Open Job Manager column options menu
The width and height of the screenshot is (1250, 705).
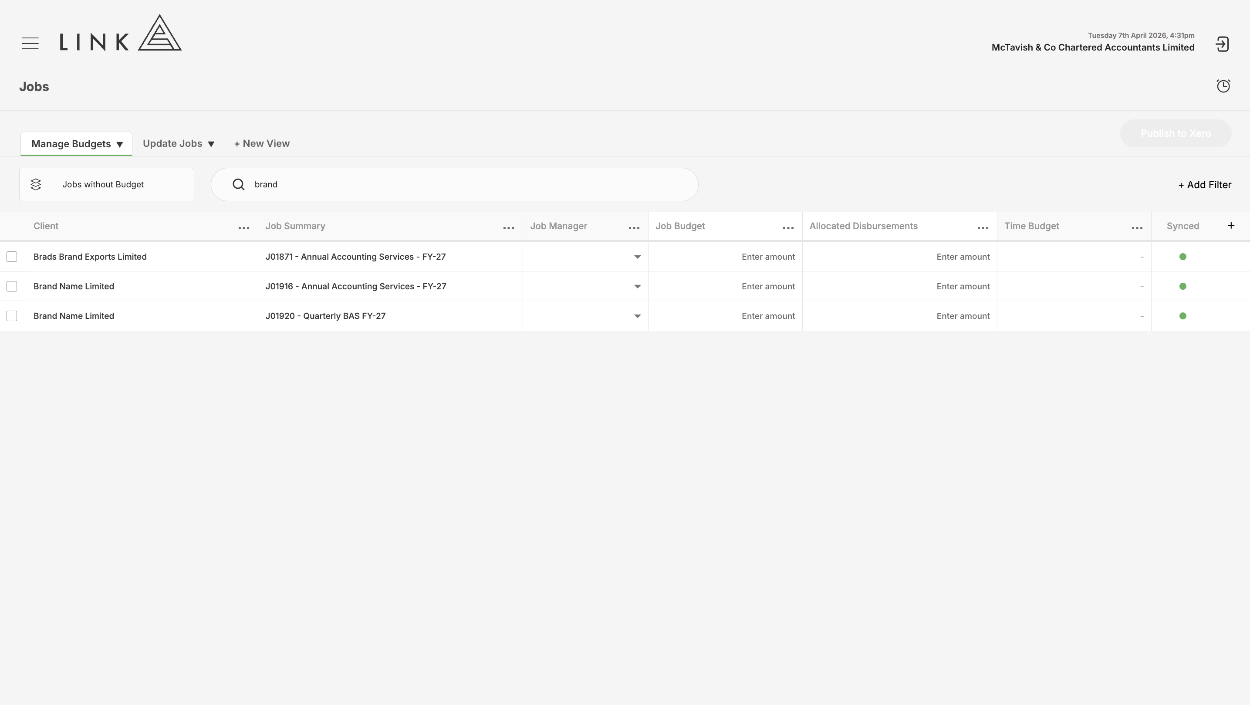[634, 227]
